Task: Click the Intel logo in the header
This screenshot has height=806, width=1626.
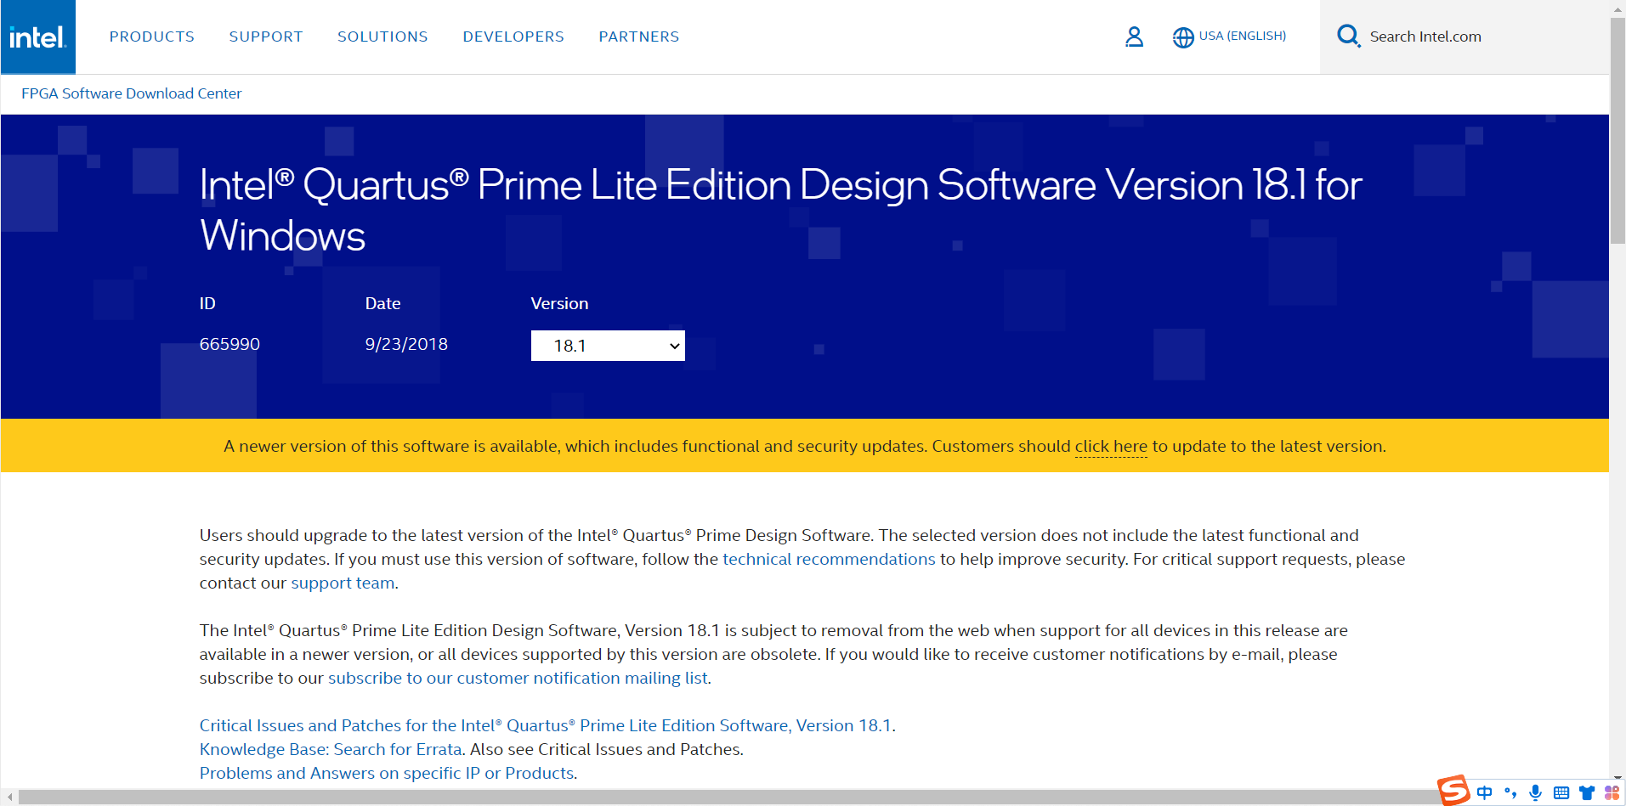Action: 37,37
